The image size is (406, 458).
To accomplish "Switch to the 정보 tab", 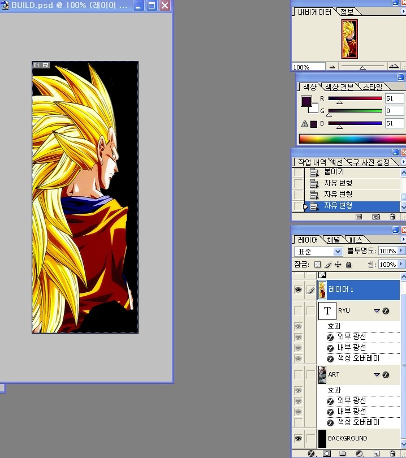I will tap(347, 12).
